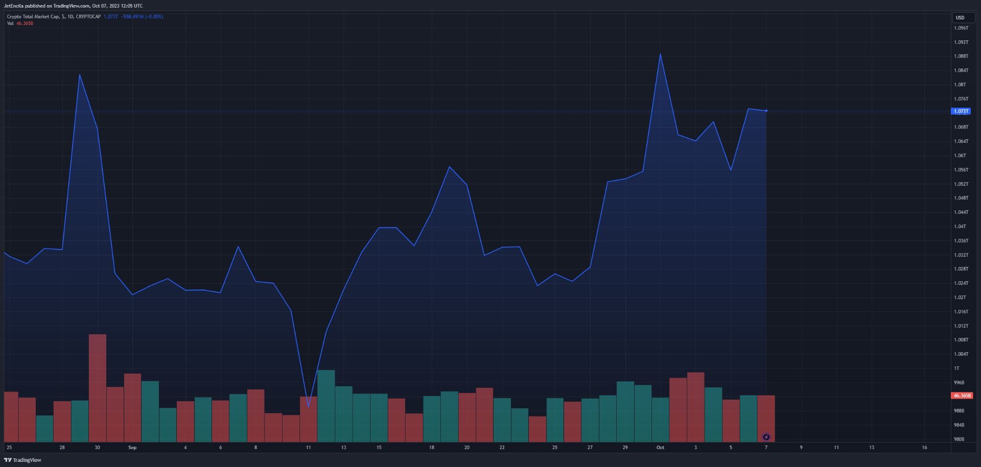Open the USD currency selector
Viewport: 981px width, 467px height.
(960, 17)
